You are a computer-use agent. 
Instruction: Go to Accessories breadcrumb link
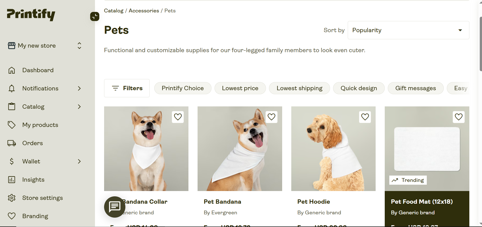[x=144, y=11]
